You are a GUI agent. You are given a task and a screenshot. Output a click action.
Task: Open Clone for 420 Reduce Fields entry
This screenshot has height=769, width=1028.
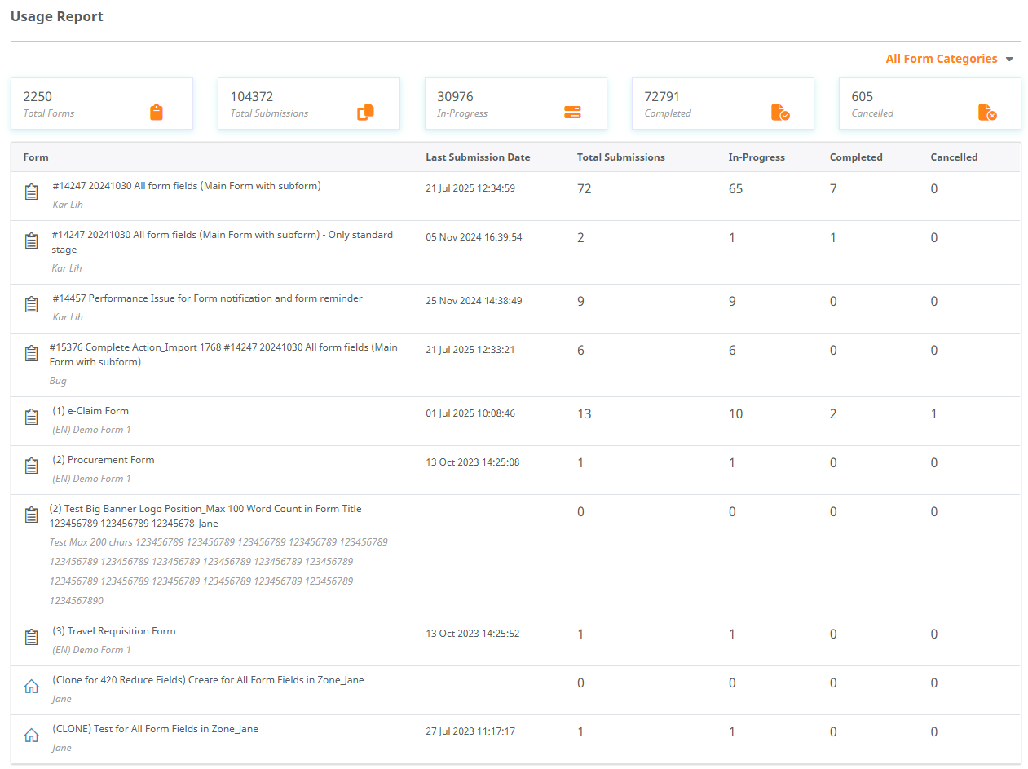(208, 680)
